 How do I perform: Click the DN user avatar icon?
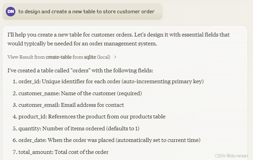click(11, 12)
